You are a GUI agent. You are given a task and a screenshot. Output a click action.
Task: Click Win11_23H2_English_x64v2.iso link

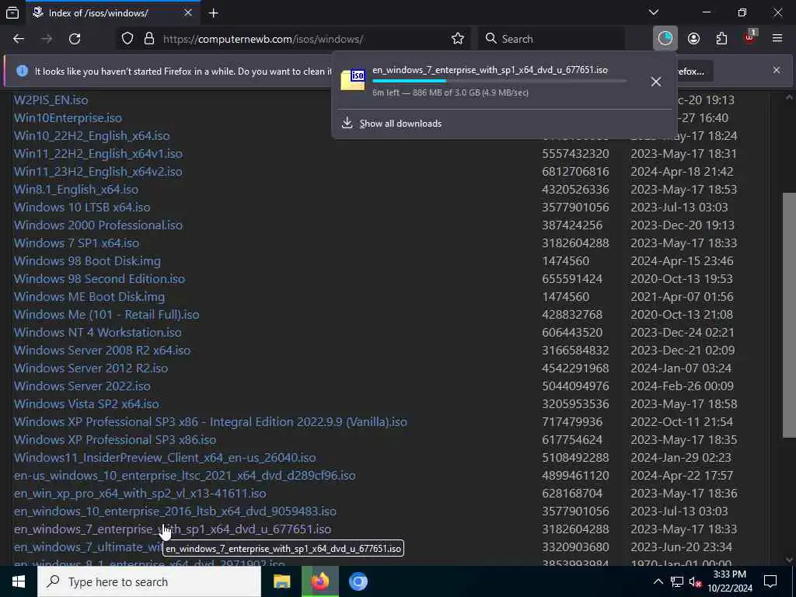tap(98, 172)
